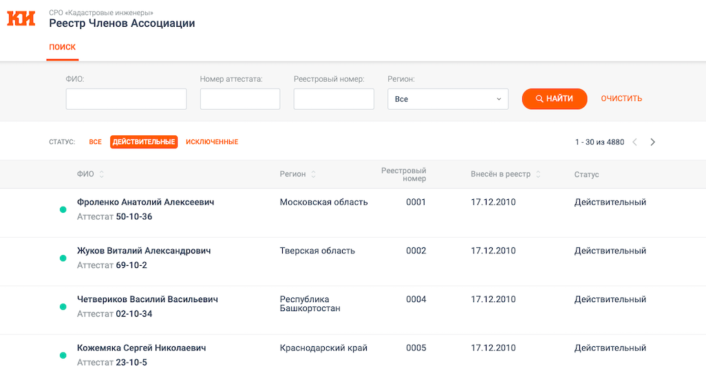Click green status dot for Жуков
This screenshot has height=375, width=706.
[63, 258]
